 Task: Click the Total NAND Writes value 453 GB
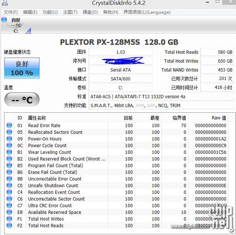[x=217, y=70]
